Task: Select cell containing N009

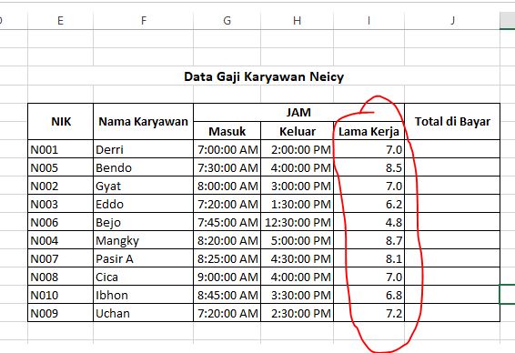Action: 61,313
